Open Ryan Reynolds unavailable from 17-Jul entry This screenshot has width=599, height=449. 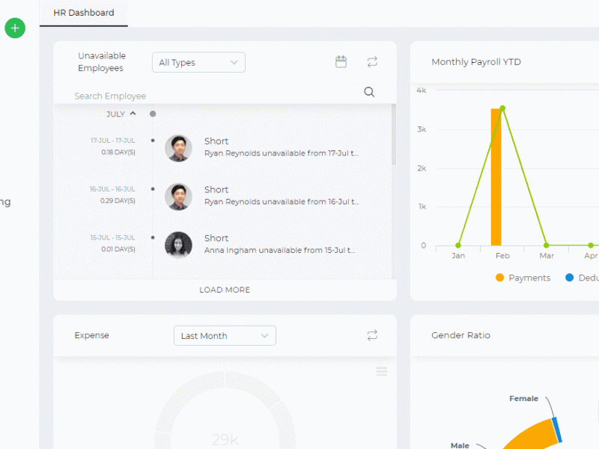coord(282,153)
